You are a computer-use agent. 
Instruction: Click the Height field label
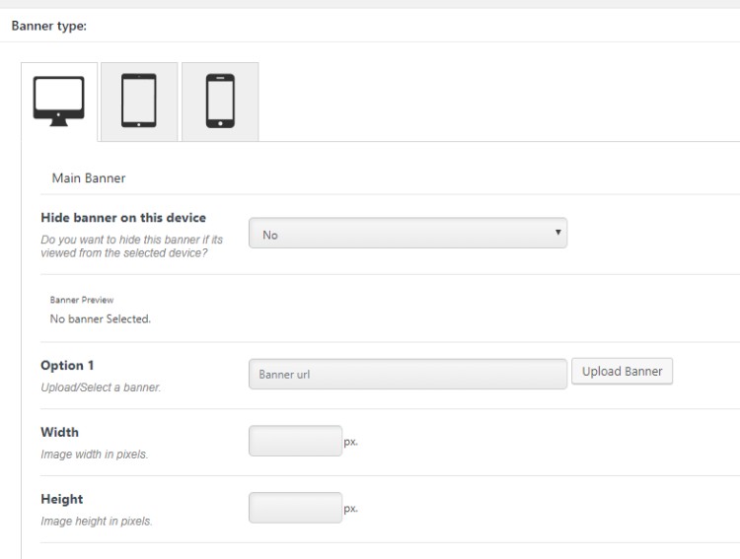click(62, 499)
